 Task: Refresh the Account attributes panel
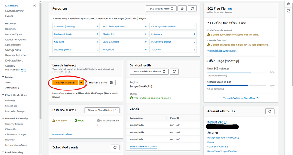[x=270, y=111]
